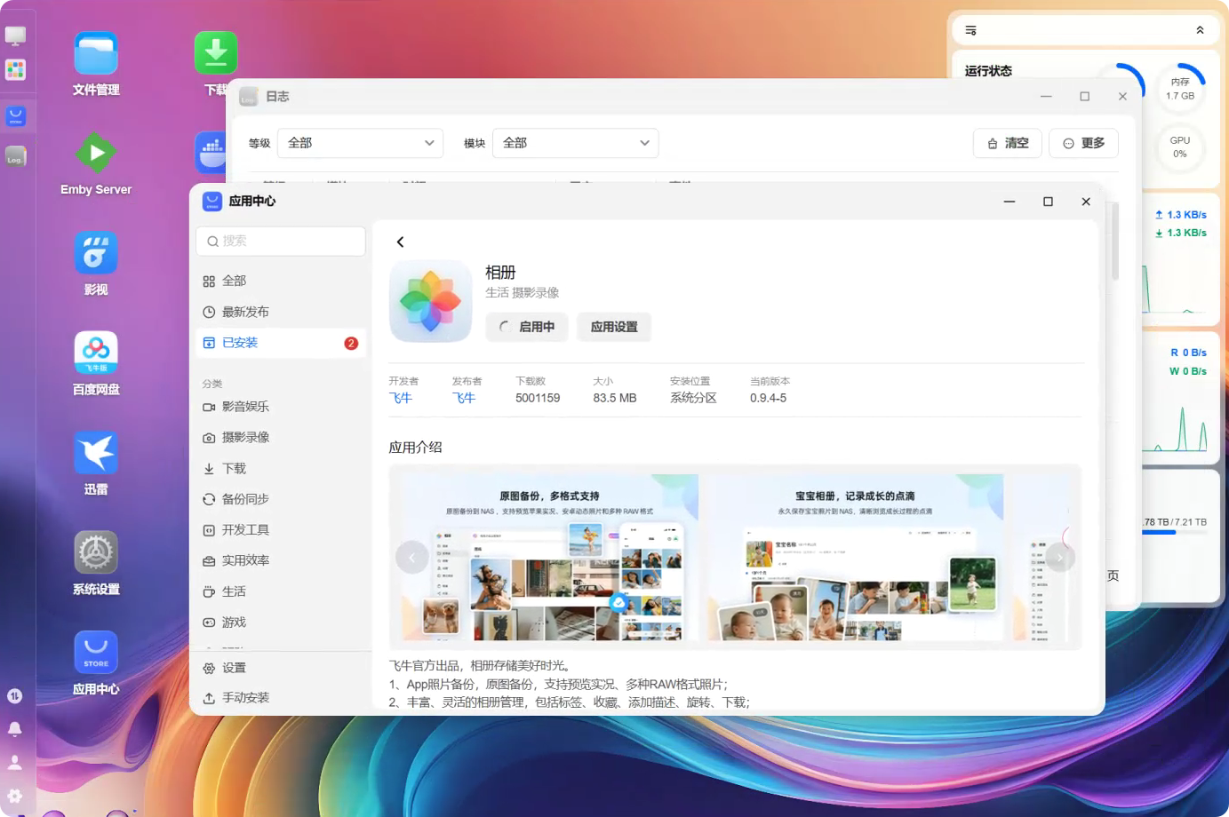Select 全部 in app center sidebar
Screen dimensions: 1229x817
(x=281, y=281)
